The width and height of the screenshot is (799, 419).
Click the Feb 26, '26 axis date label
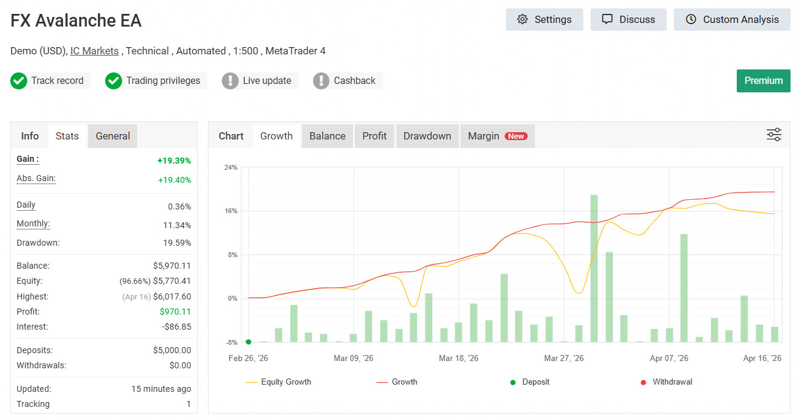click(x=248, y=358)
